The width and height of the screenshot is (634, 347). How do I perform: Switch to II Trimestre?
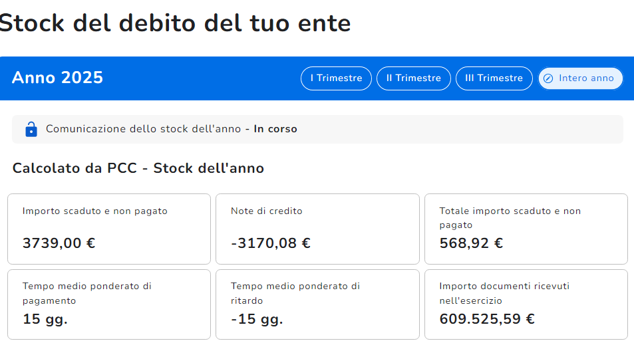coord(414,78)
